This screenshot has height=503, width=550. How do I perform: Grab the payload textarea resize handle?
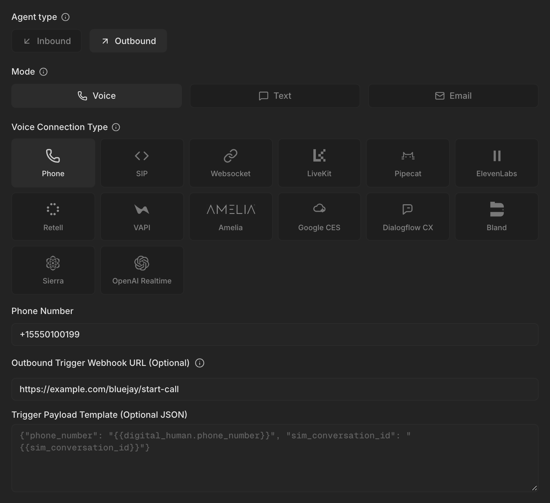tap(534, 488)
